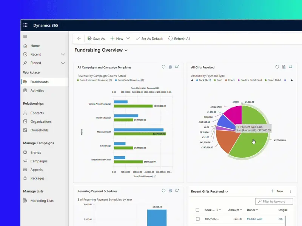
Task: Open the Dynamics 365 app launcher grid
Action: coord(26,25)
